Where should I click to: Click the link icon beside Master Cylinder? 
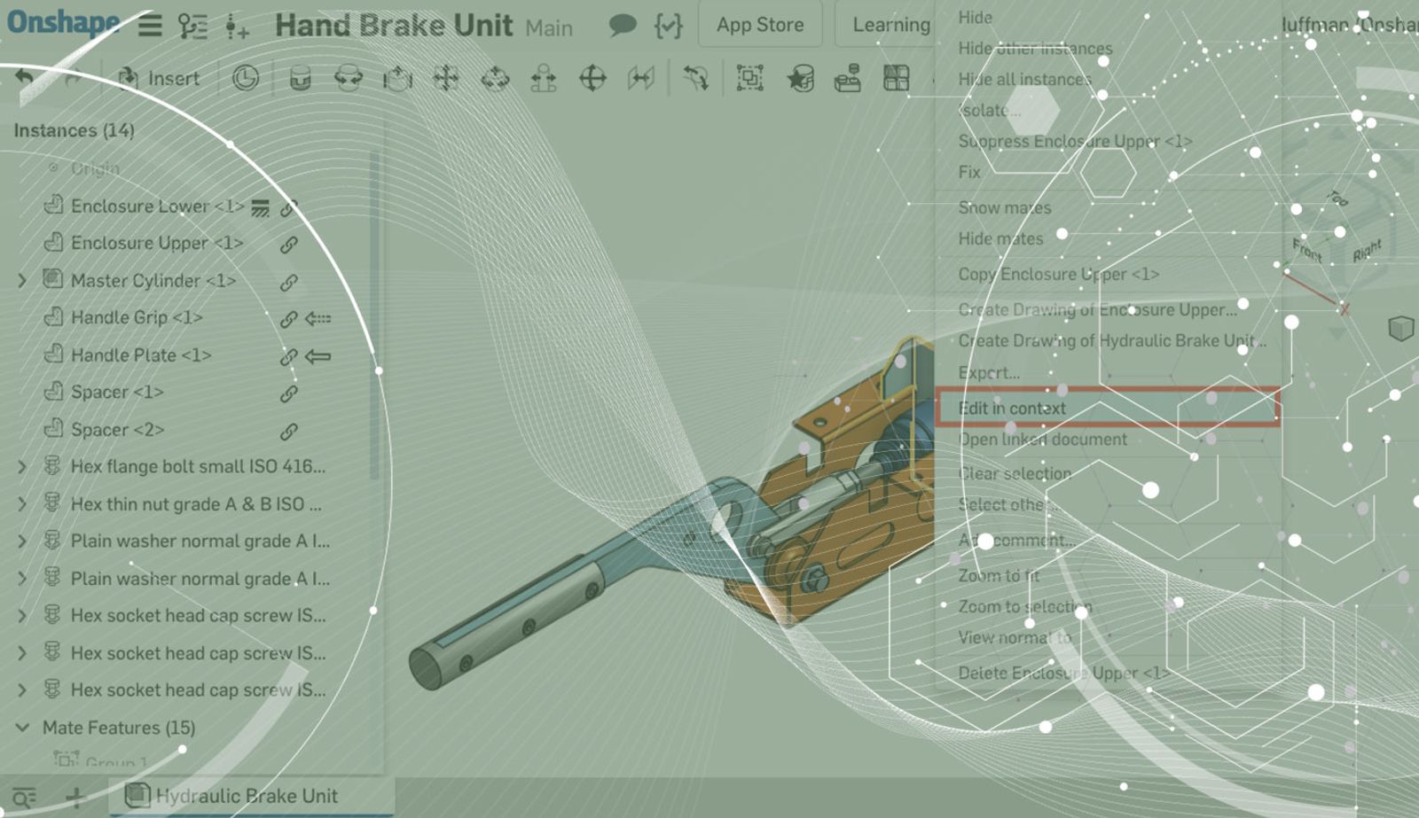tap(289, 282)
